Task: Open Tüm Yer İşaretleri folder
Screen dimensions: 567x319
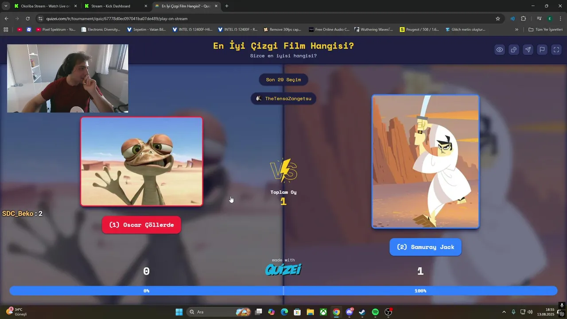Action: pos(545,30)
